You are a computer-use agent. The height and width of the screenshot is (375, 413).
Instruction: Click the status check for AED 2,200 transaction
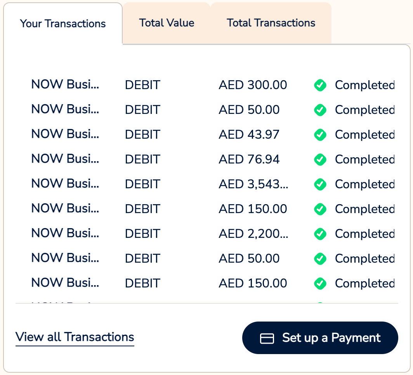point(320,234)
